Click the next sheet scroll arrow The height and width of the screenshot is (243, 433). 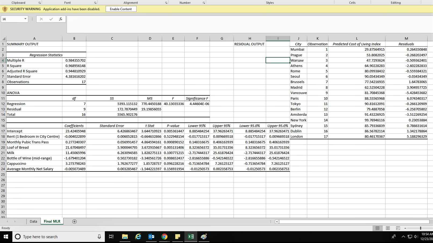pyautogui.click(x=15, y=222)
